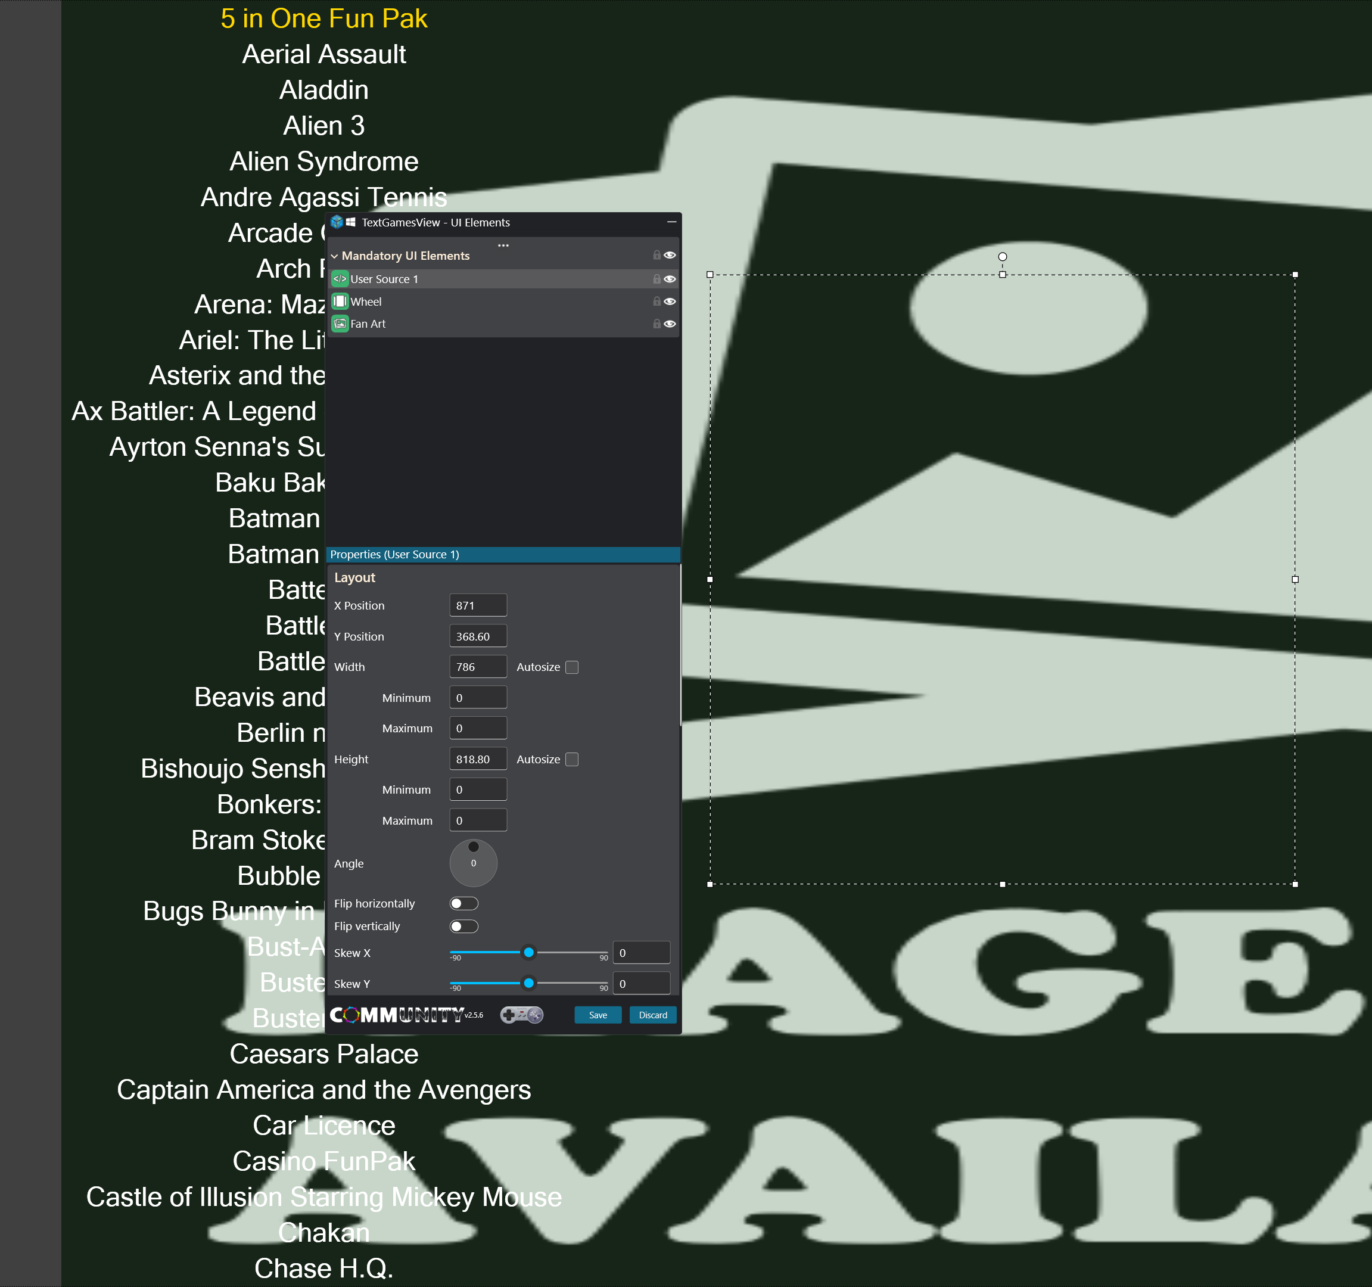Screen dimensions: 1372x1287
Task: Click the Width value field
Action: [478, 667]
